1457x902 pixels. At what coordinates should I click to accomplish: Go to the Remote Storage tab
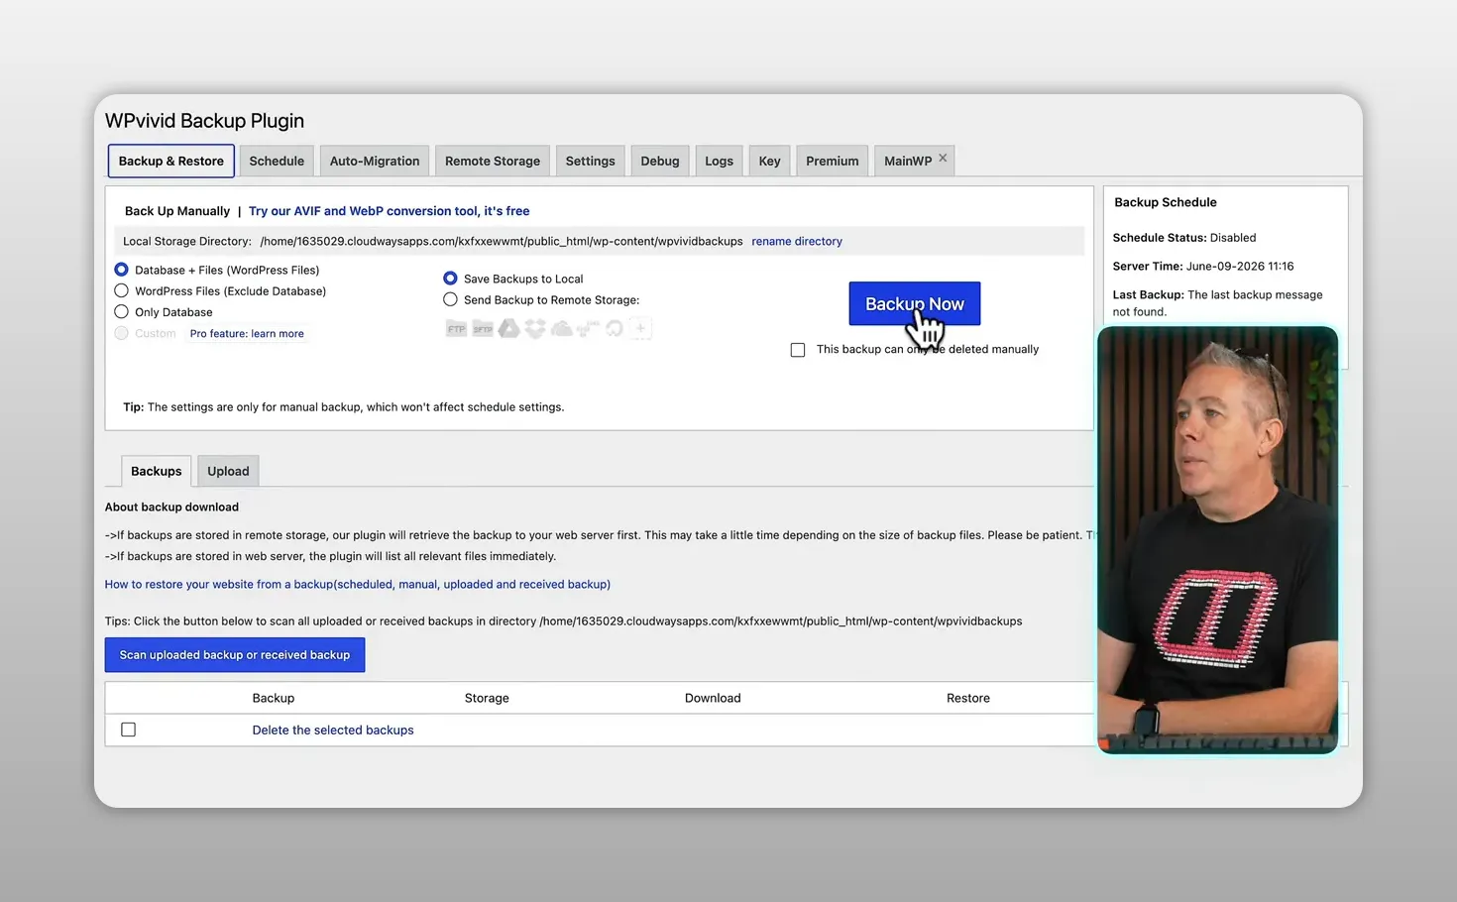click(493, 161)
